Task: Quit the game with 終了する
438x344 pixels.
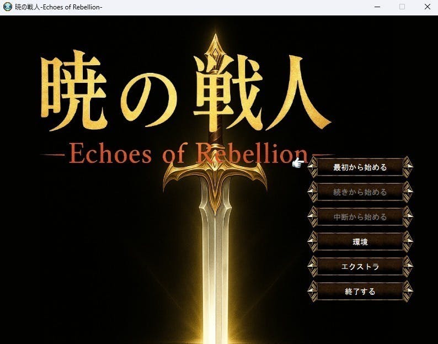Action: pos(360,292)
